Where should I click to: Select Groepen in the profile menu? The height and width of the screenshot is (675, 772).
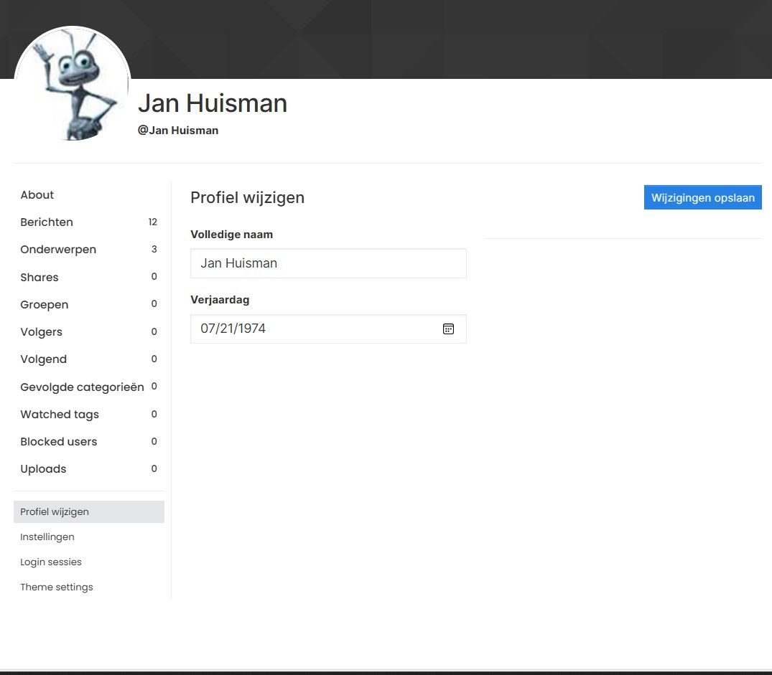[x=45, y=305]
